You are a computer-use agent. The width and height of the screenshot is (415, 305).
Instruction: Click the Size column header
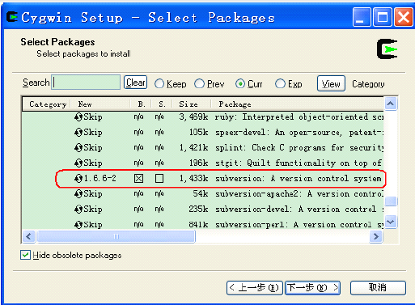coord(192,104)
